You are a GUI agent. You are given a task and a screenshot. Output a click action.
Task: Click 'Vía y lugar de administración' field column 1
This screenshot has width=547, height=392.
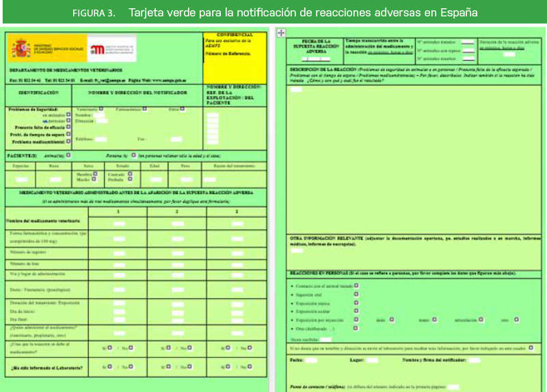(119, 275)
